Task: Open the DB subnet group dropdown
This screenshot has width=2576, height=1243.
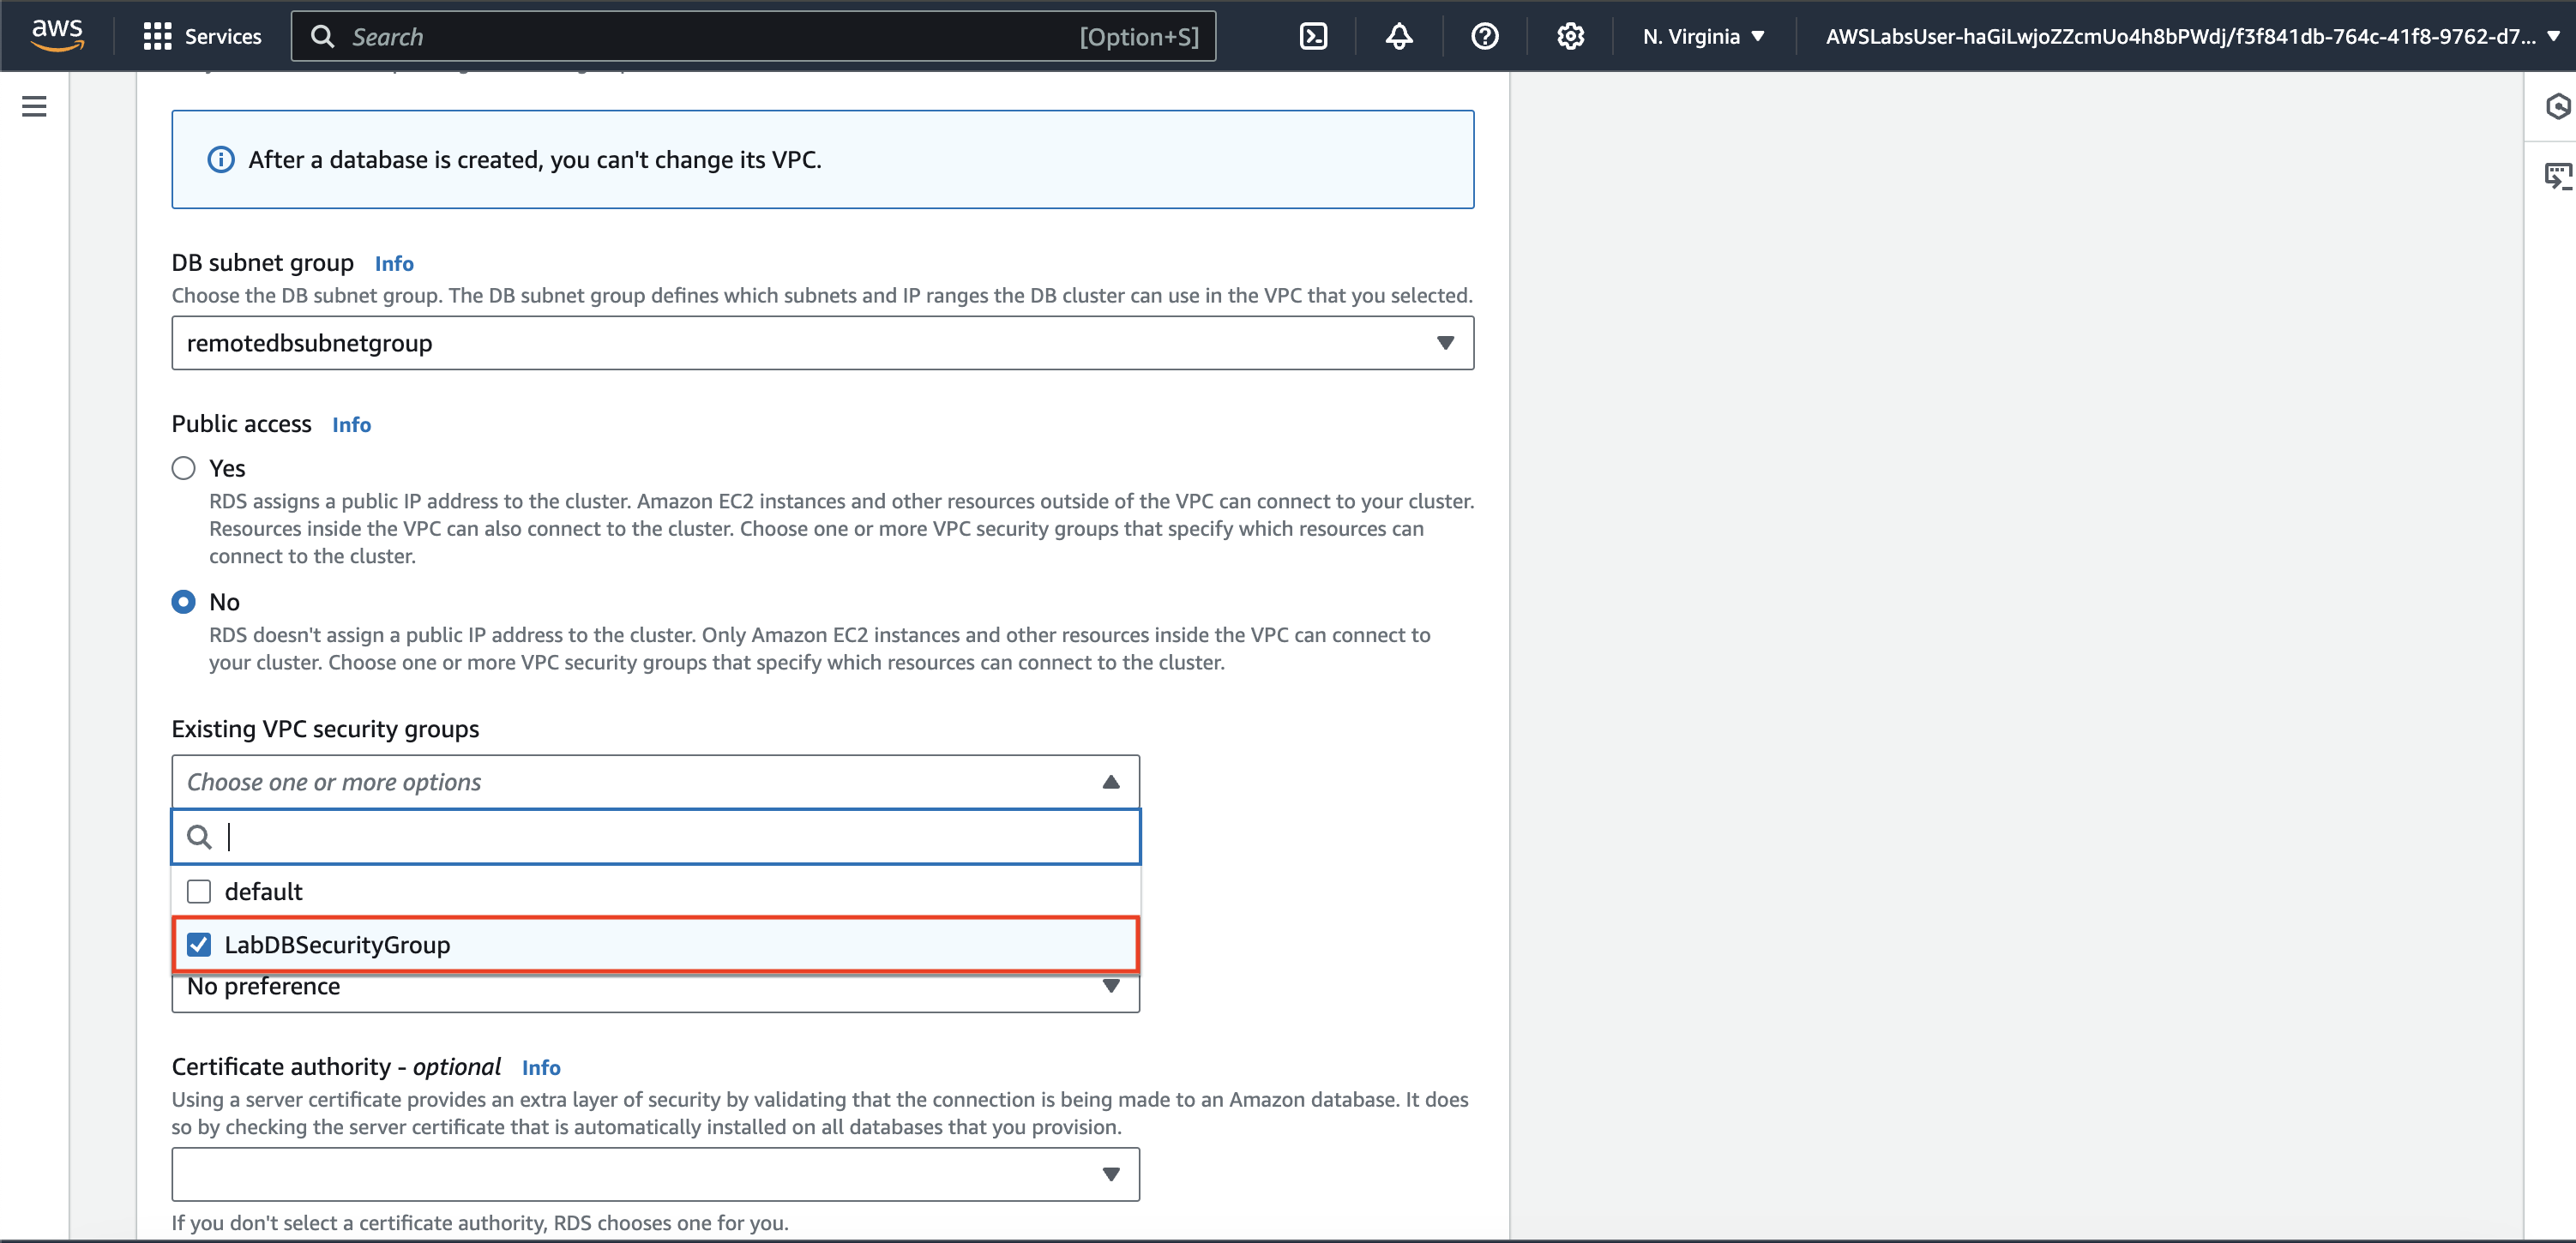Action: click(822, 343)
